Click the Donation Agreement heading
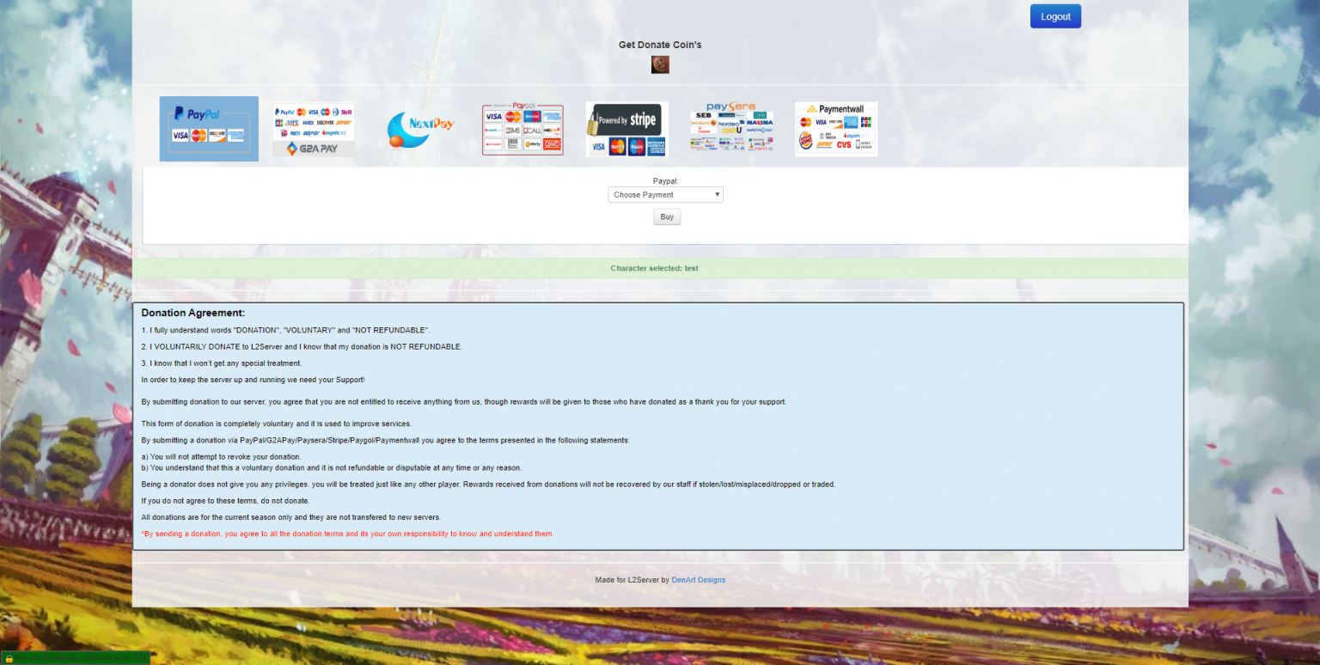The image size is (1320, 665). (193, 313)
